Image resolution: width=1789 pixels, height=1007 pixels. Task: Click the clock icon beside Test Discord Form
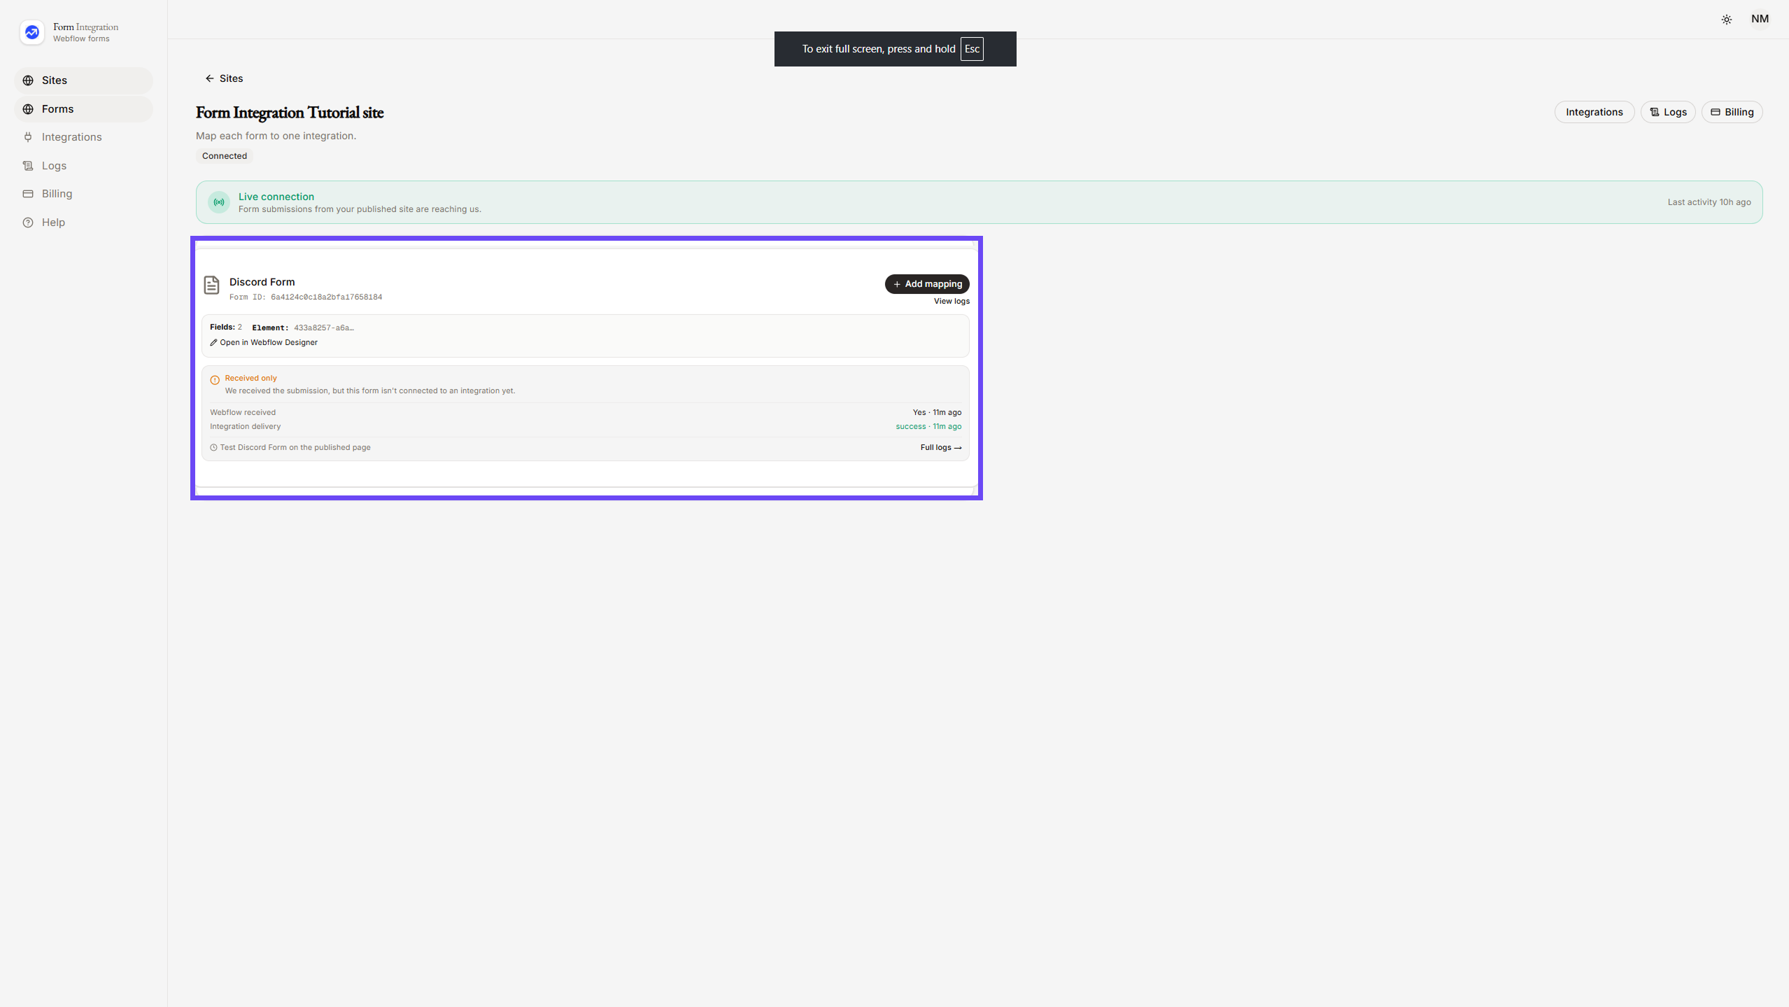(x=213, y=448)
